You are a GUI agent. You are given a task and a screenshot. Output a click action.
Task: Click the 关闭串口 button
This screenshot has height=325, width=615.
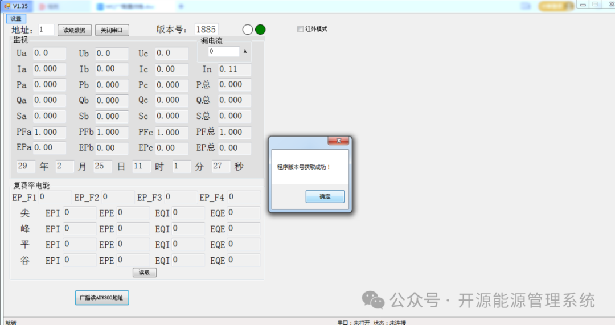(112, 30)
